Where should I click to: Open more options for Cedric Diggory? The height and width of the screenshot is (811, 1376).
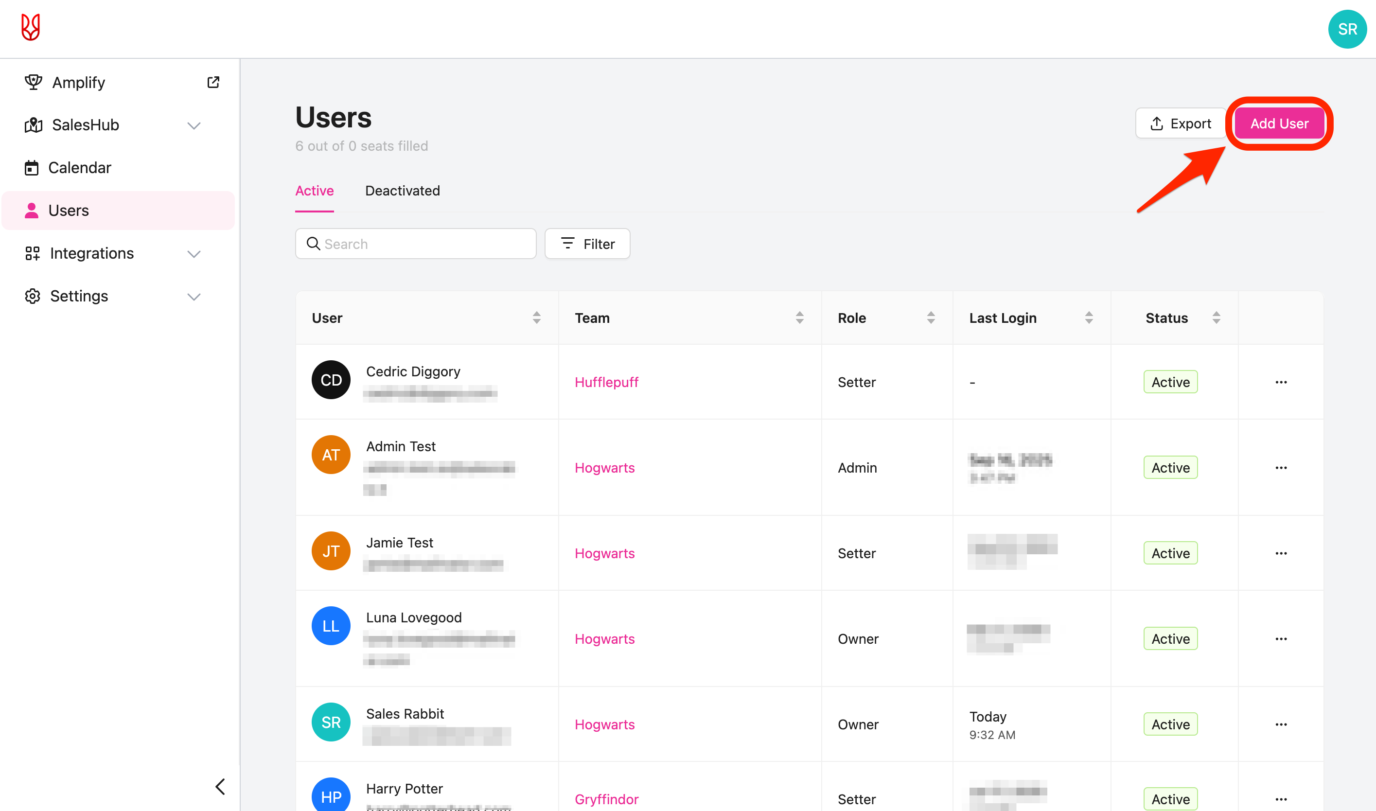1280,382
